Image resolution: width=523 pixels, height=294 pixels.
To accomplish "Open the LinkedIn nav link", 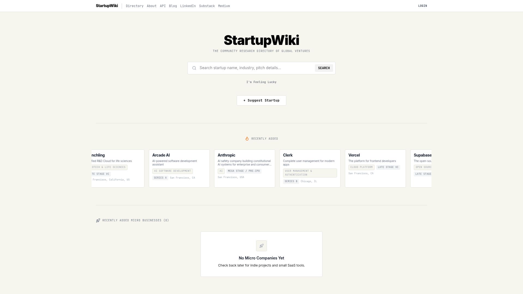I will click(x=188, y=6).
